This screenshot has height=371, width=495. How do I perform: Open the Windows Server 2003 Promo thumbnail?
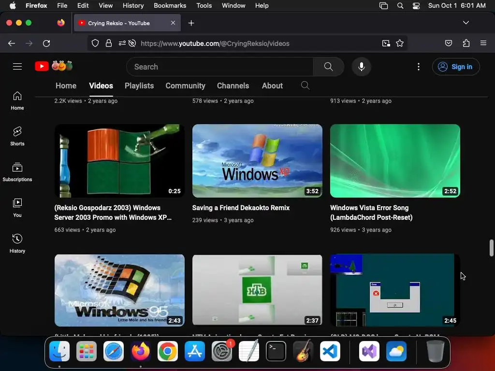click(119, 161)
